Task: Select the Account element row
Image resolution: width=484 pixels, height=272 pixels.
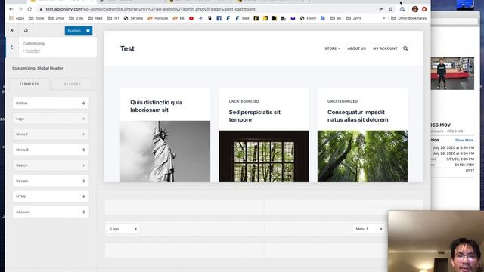Action: [x=51, y=212]
